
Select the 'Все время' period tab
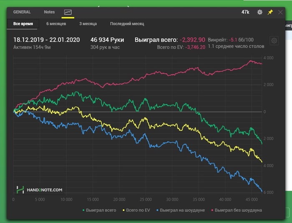[23, 24]
